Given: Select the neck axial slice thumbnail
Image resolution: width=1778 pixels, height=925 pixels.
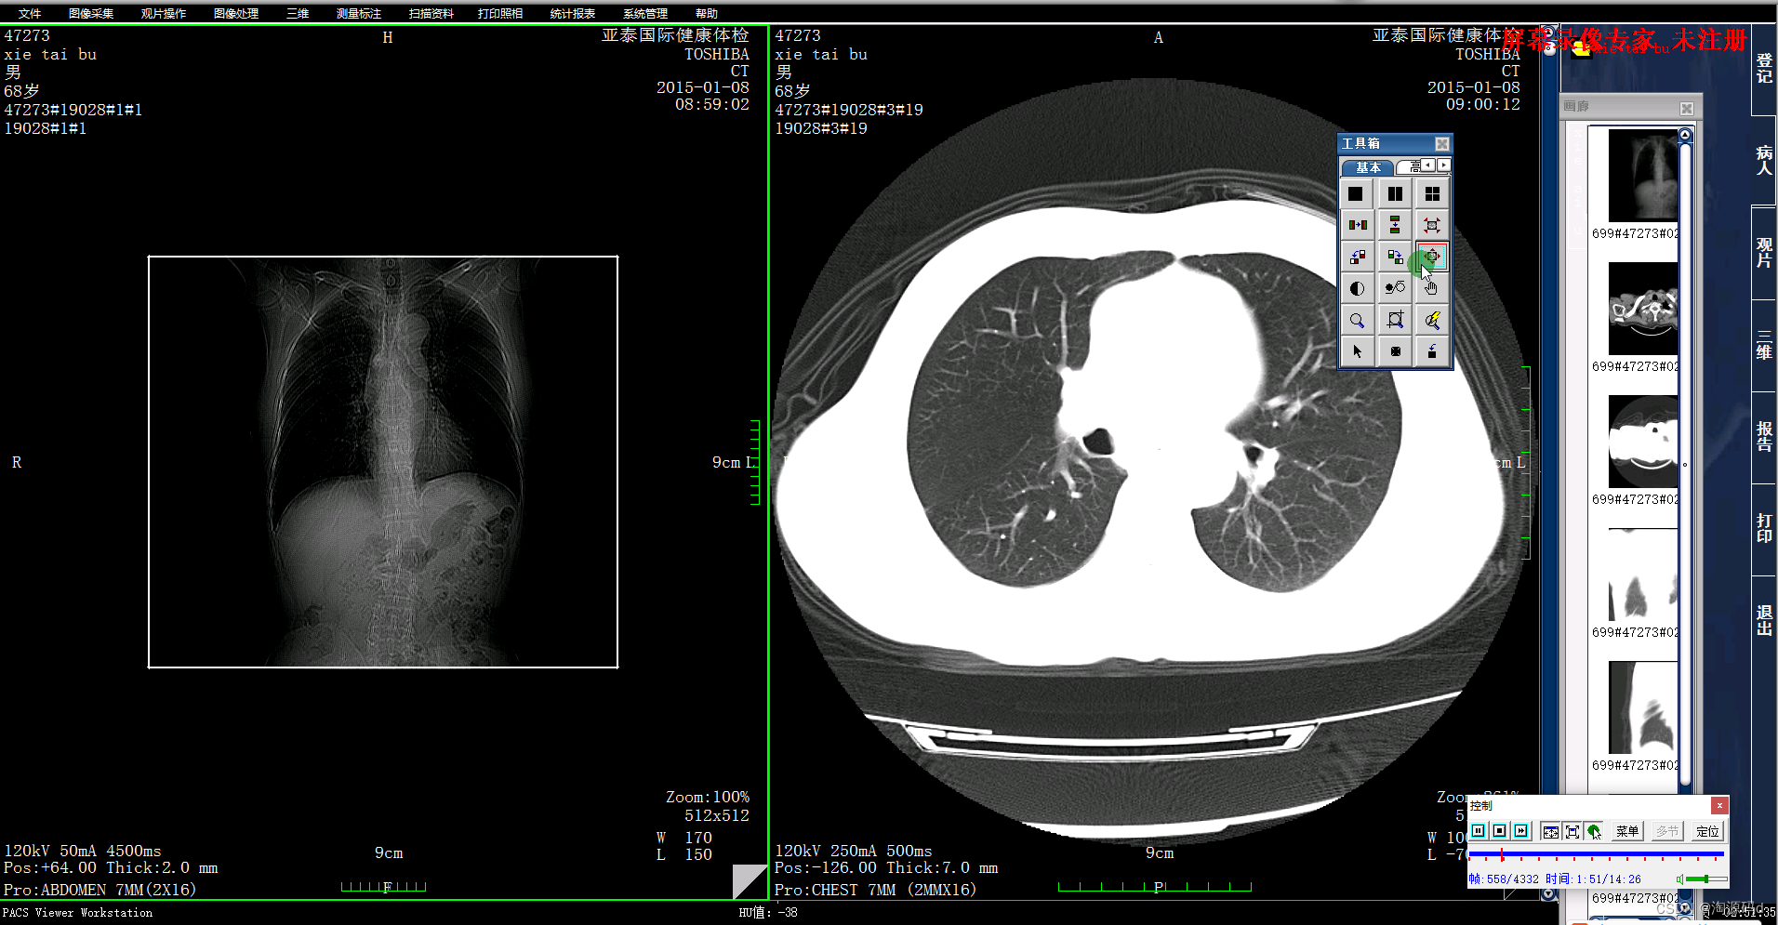Looking at the screenshot, I should coord(1643,309).
